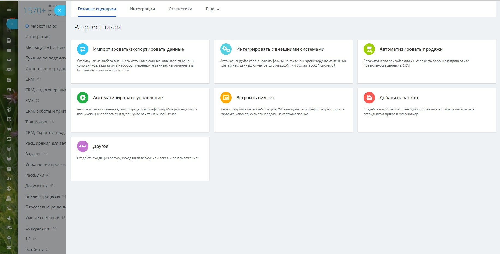The height and width of the screenshot is (254, 500).
Task: Click the robot head icon in left rail
Action: pos(9,80)
